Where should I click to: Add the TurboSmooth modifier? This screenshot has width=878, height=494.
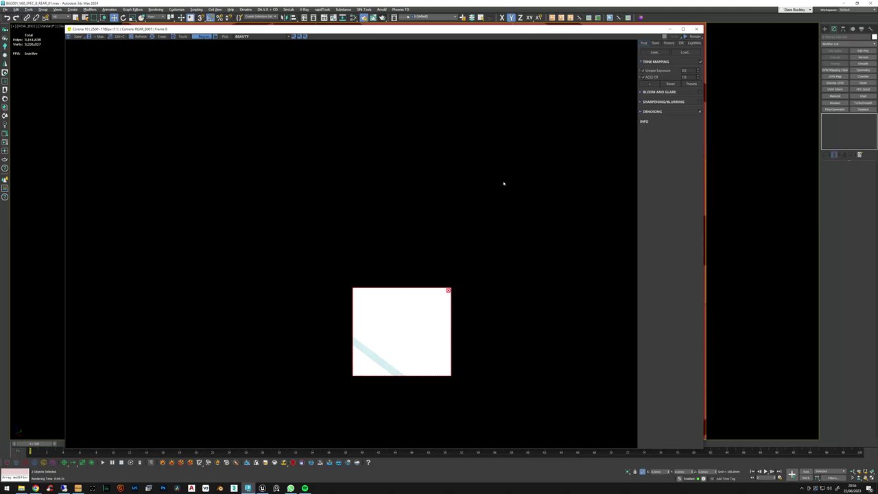(863, 103)
